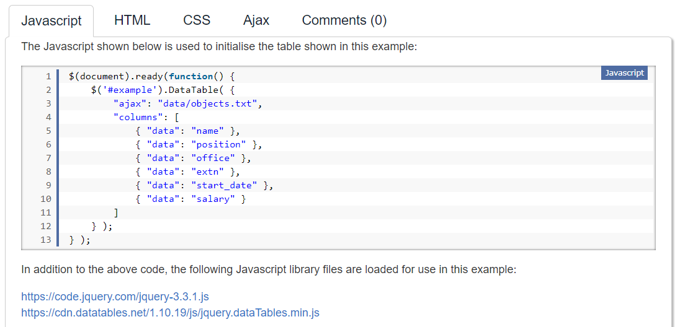The height and width of the screenshot is (327, 675).
Task: Open the HTML tab
Action: pos(132,20)
